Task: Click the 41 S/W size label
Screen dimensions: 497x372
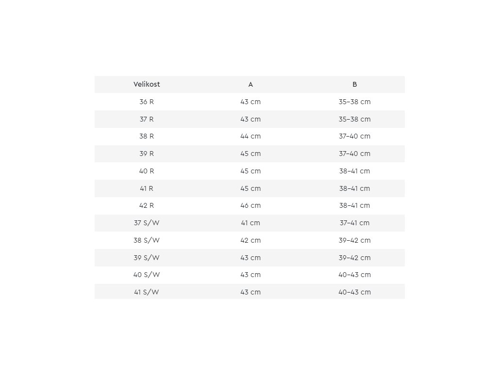Action: click(x=147, y=292)
